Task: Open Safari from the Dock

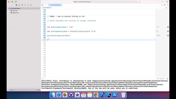Action: (59, 95)
